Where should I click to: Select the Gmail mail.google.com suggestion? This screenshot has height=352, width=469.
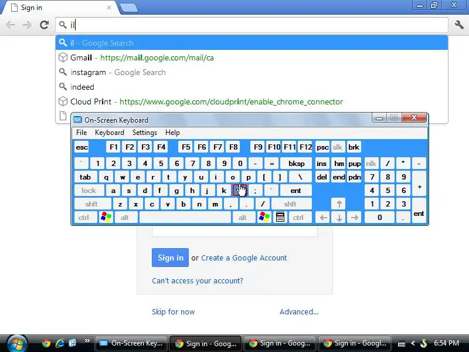(252, 57)
